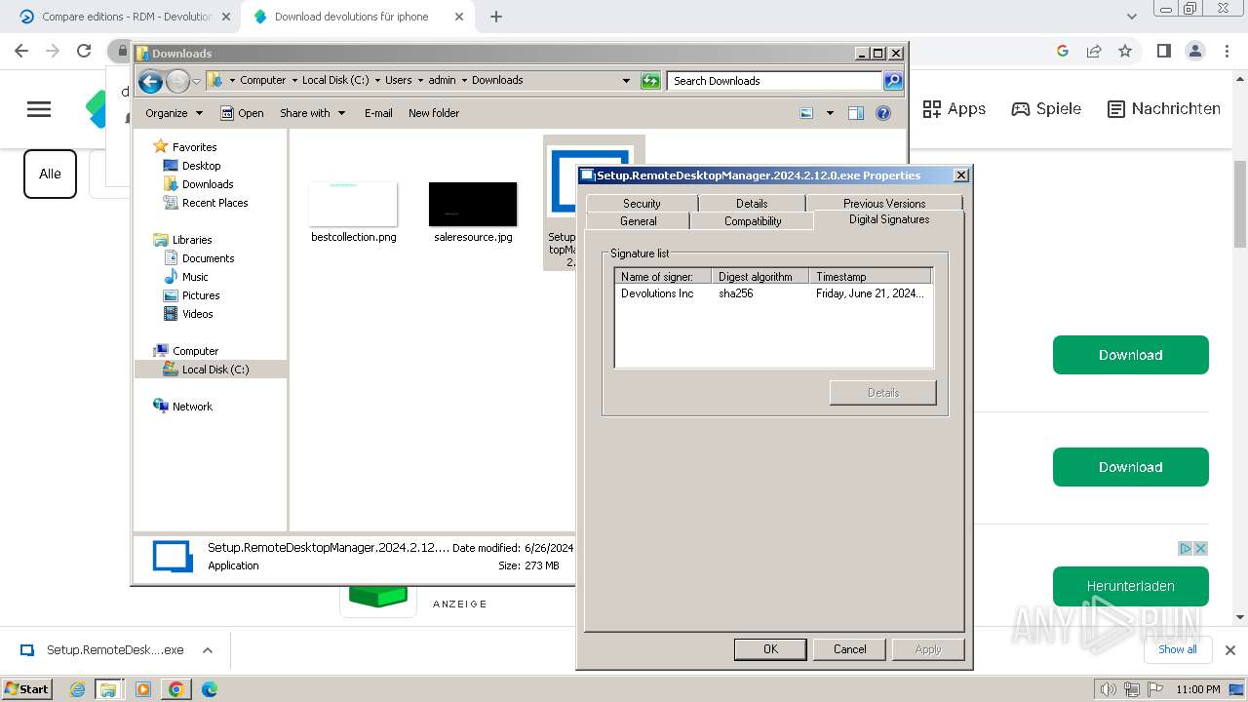
Task: Click Show all downloads
Action: (x=1177, y=649)
